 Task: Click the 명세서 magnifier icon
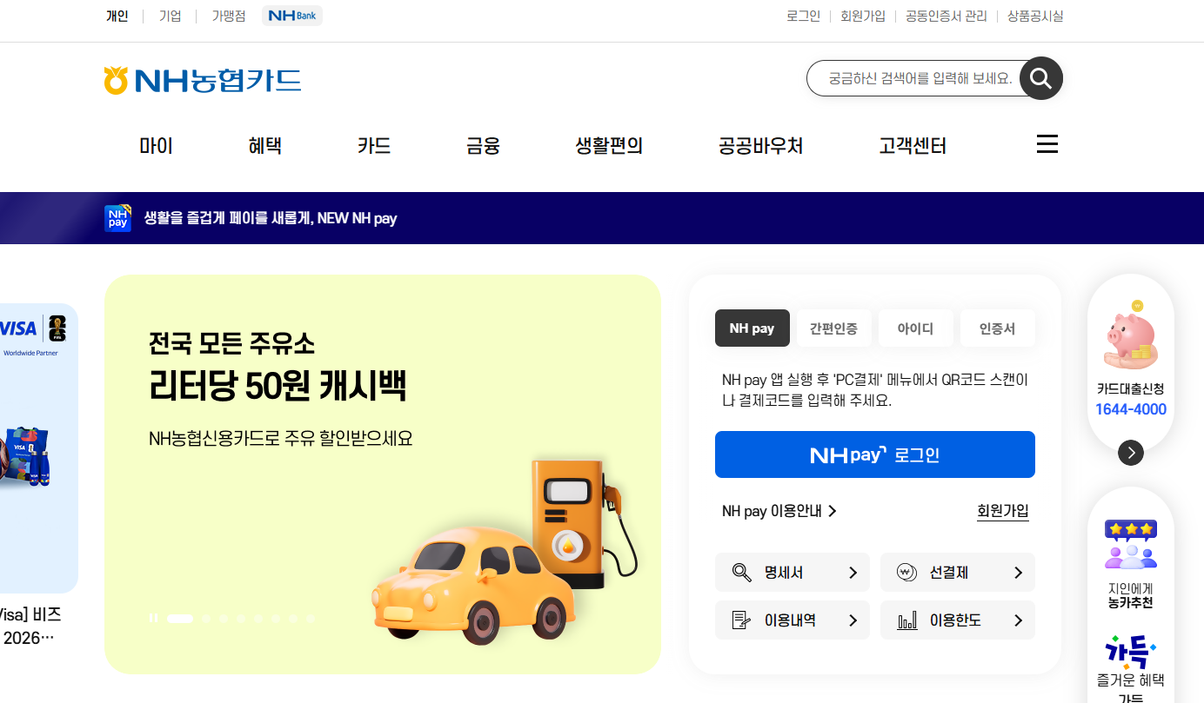(x=741, y=573)
